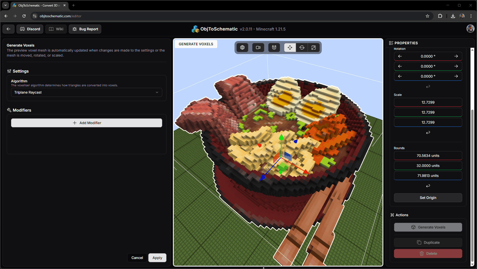Open the Chrome tab search dropdown arrow
The height and width of the screenshot is (269, 477).
(5, 5)
